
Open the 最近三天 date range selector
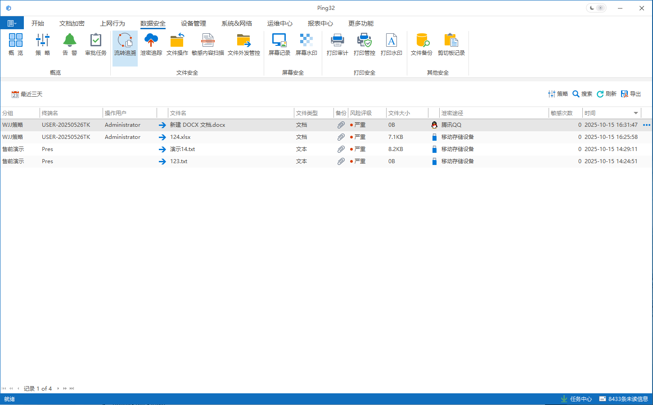27,94
